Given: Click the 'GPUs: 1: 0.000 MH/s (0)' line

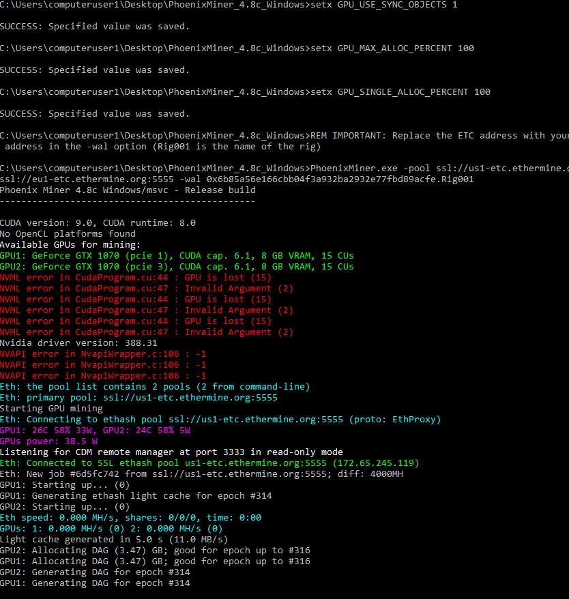Looking at the screenshot, I should pos(111,529).
